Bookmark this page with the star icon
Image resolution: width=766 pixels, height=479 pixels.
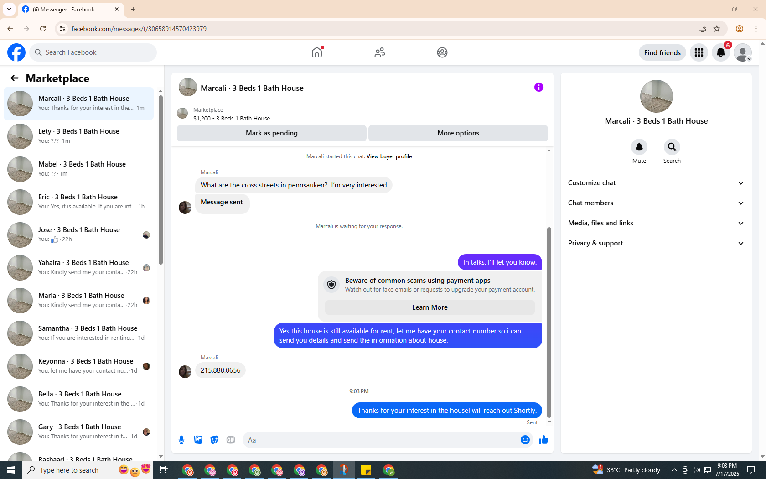[x=717, y=29]
